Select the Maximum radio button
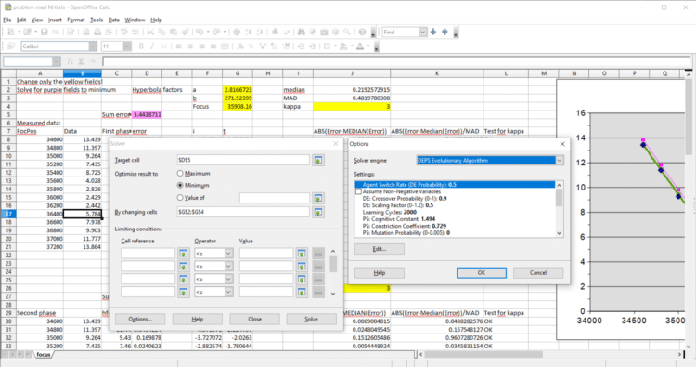 pyautogui.click(x=180, y=174)
